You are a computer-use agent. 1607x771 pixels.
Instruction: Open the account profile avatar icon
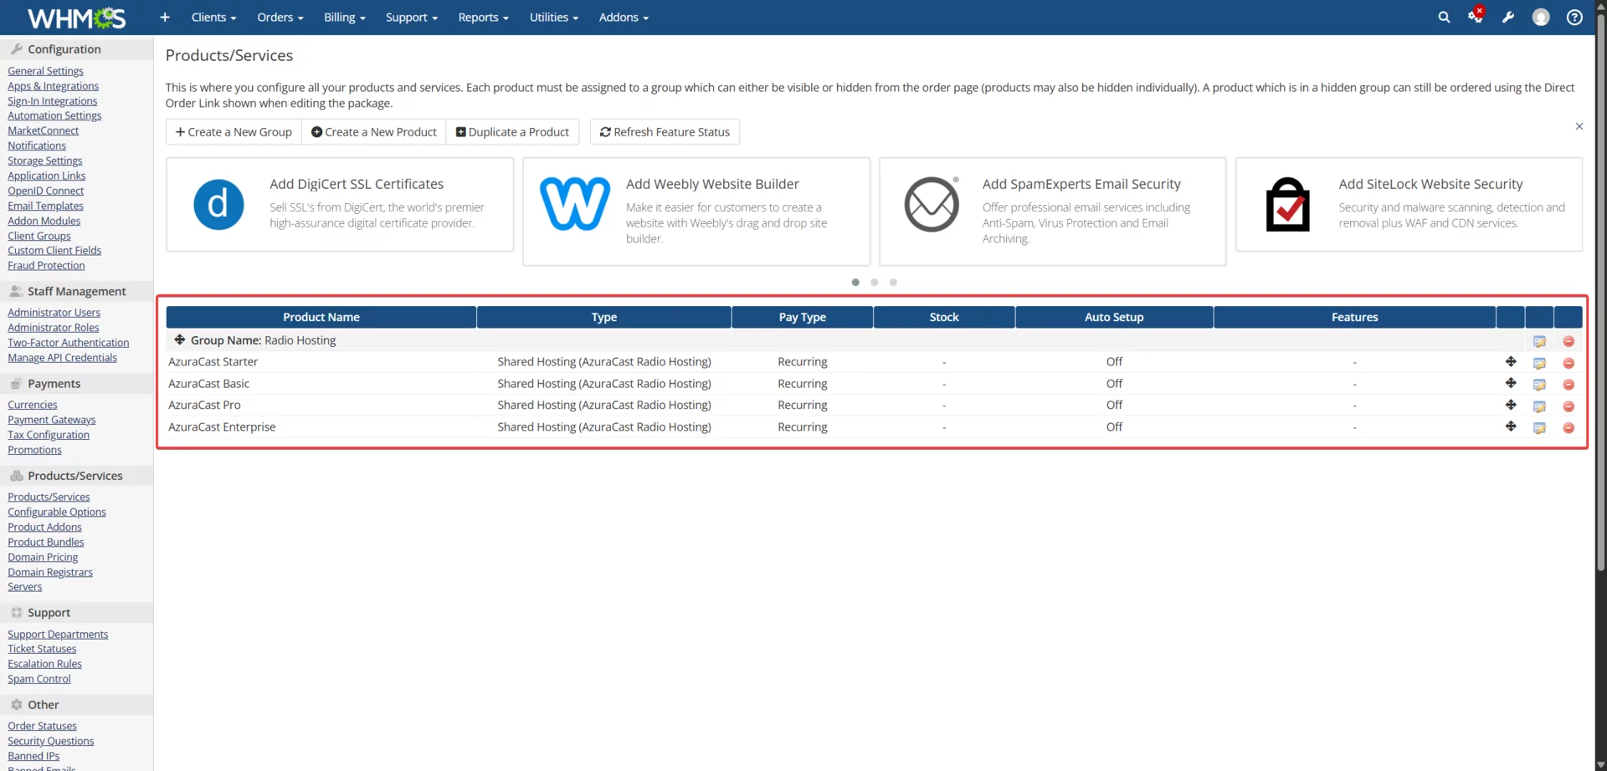(1541, 17)
